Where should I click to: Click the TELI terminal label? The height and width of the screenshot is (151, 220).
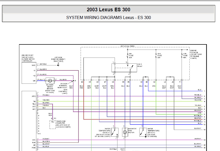(x=34, y=104)
